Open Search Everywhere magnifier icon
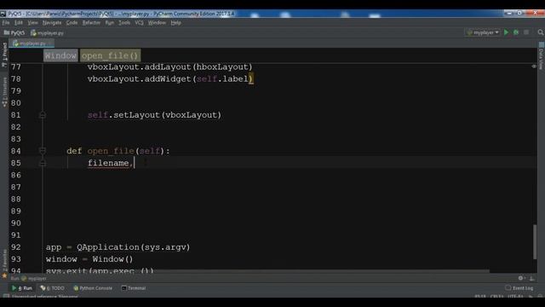 point(541,32)
